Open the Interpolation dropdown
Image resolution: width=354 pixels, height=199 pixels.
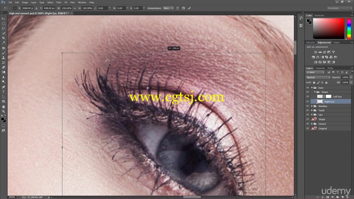(169, 8)
